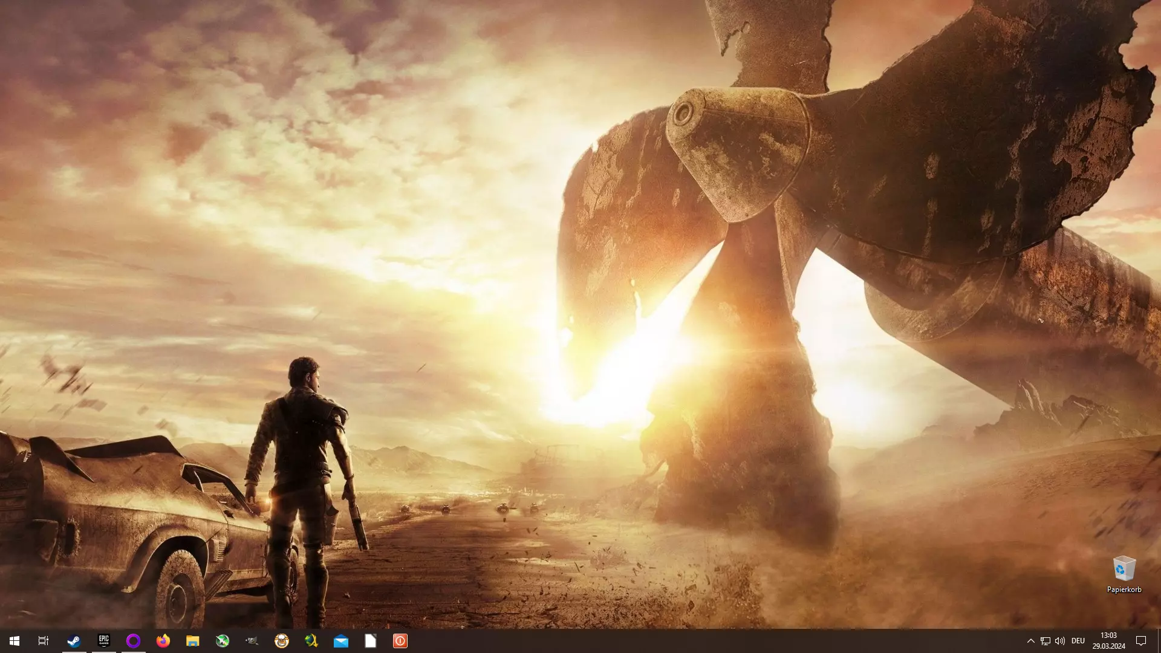The image size is (1161, 653).
Task: Open the notification center icon
Action: (1141, 641)
